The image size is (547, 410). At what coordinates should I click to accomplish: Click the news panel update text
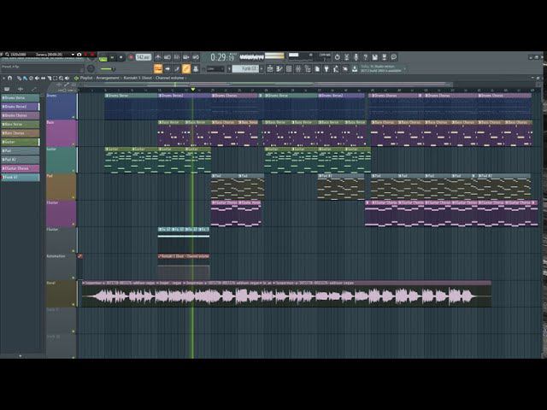(x=381, y=68)
